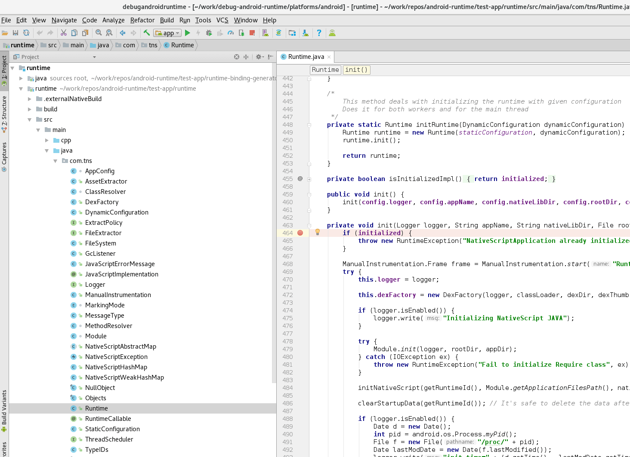This screenshot has width=630, height=457.
Task: Stop the running app with the red square
Action: click(252, 33)
